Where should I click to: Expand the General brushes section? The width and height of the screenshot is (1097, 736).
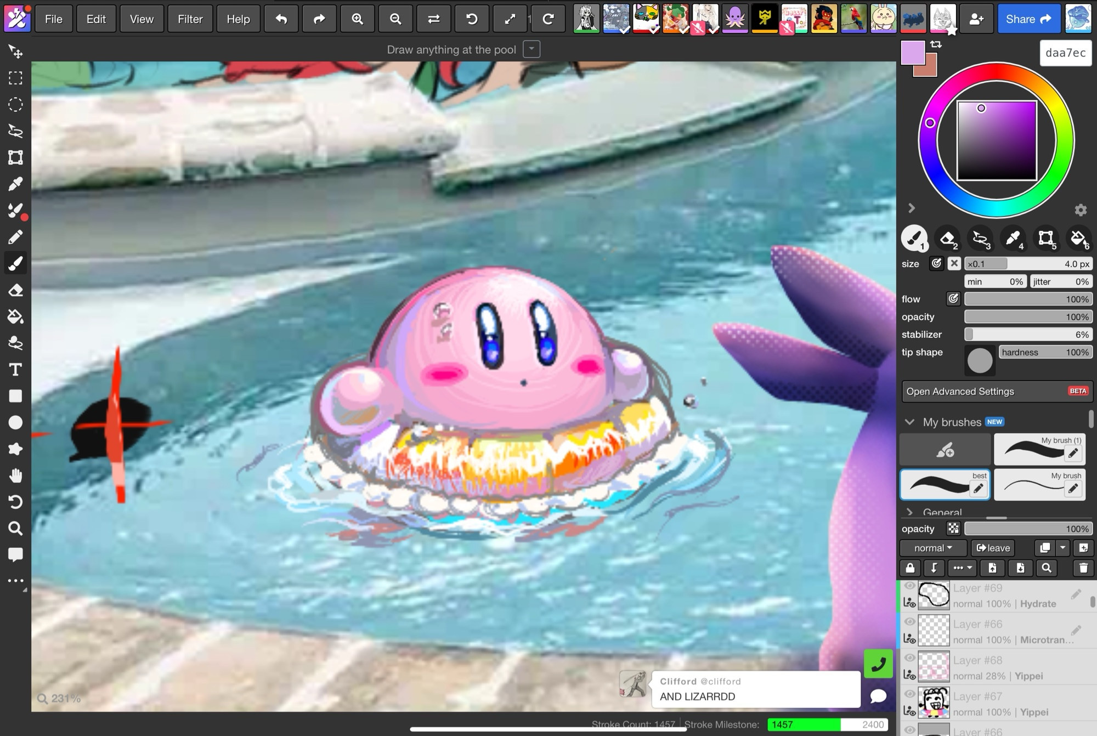(x=910, y=512)
